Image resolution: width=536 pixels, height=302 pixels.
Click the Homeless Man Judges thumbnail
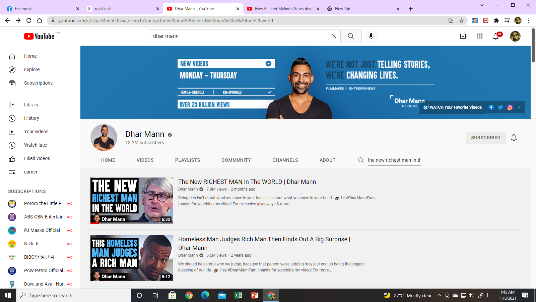[132, 258]
